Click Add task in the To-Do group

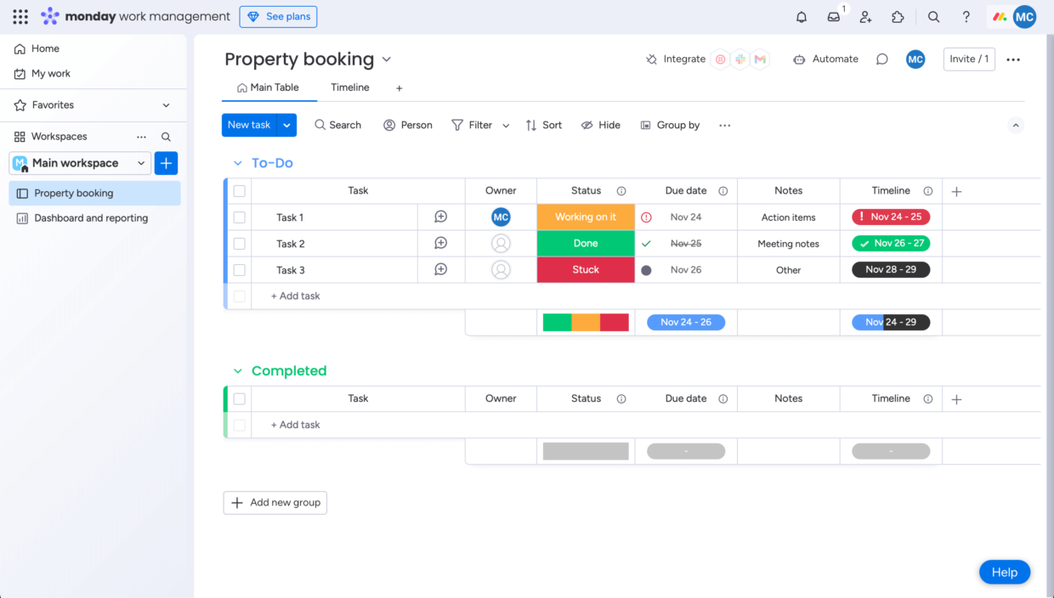[x=295, y=296]
